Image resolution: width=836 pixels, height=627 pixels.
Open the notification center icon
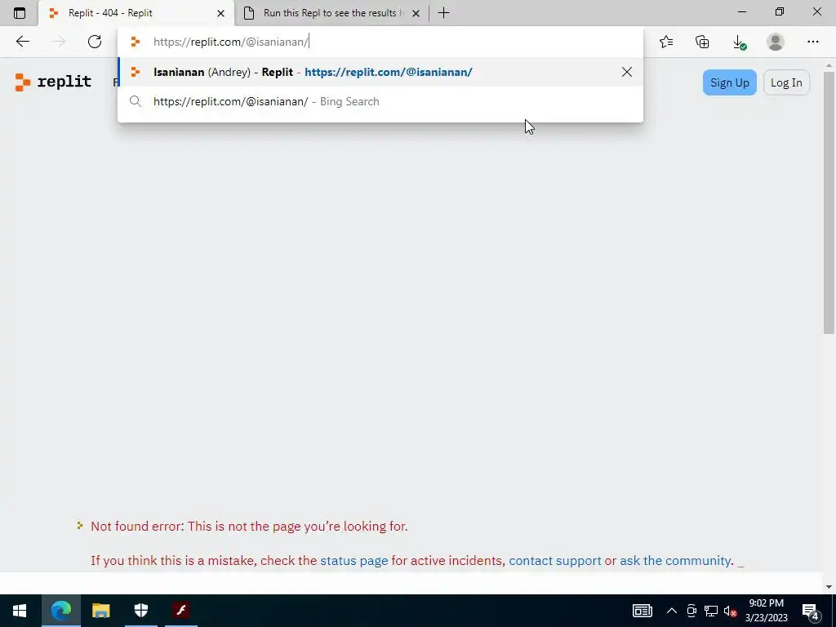(x=811, y=611)
